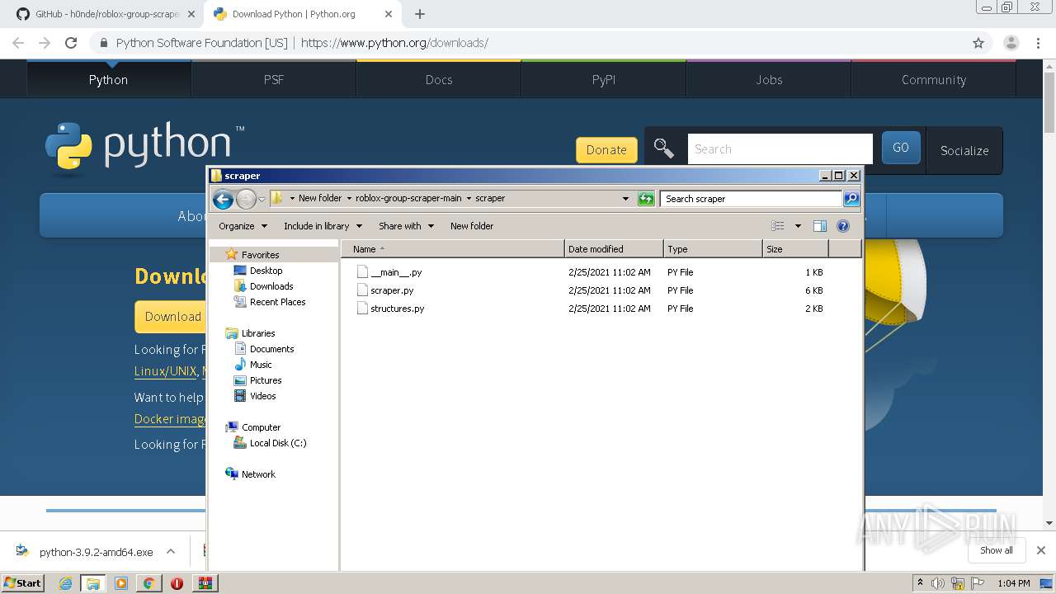Open Include in library menu
The width and height of the screenshot is (1056, 594).
[323, 226]
